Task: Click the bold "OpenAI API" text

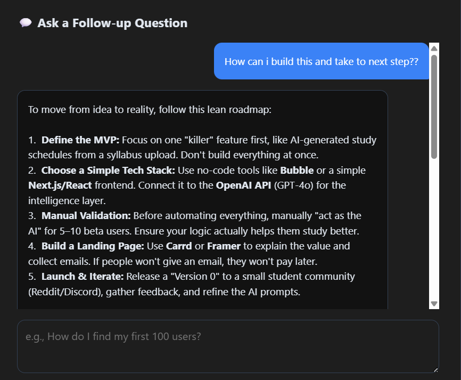Action: tap(241, 185)
